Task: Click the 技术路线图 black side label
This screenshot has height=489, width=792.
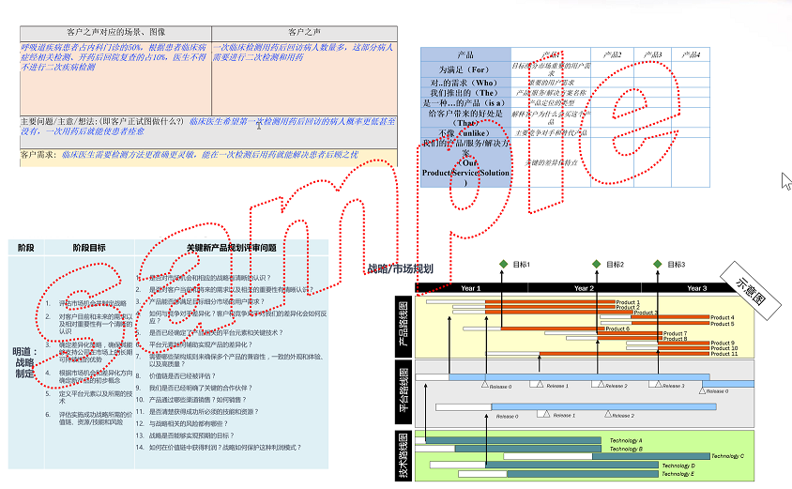Action: click(404, 456)
